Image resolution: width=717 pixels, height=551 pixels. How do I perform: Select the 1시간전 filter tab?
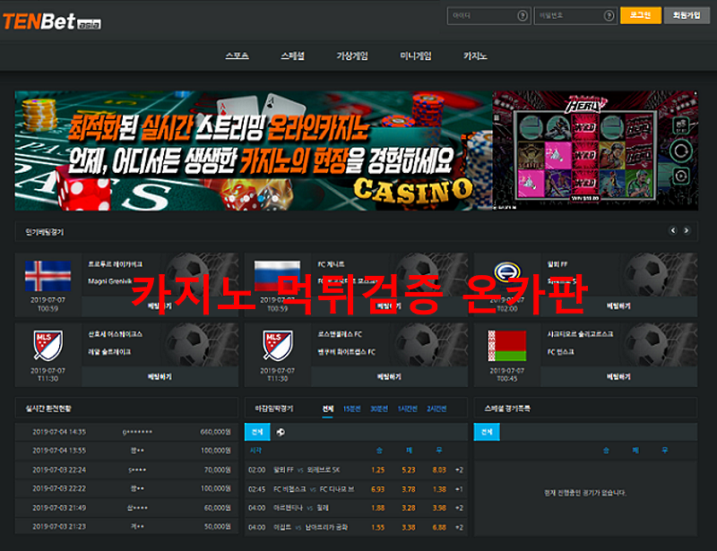(407, 409)
